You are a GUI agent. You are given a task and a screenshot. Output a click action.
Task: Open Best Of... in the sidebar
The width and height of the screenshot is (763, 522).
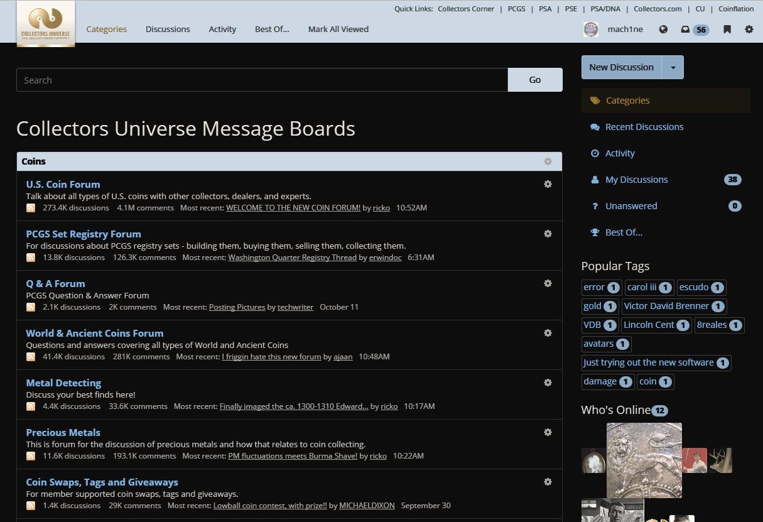click(666, 232)
